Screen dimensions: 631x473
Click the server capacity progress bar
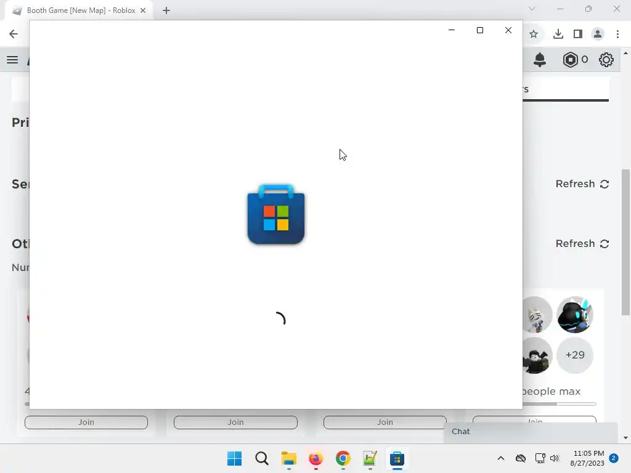point(560,404)
